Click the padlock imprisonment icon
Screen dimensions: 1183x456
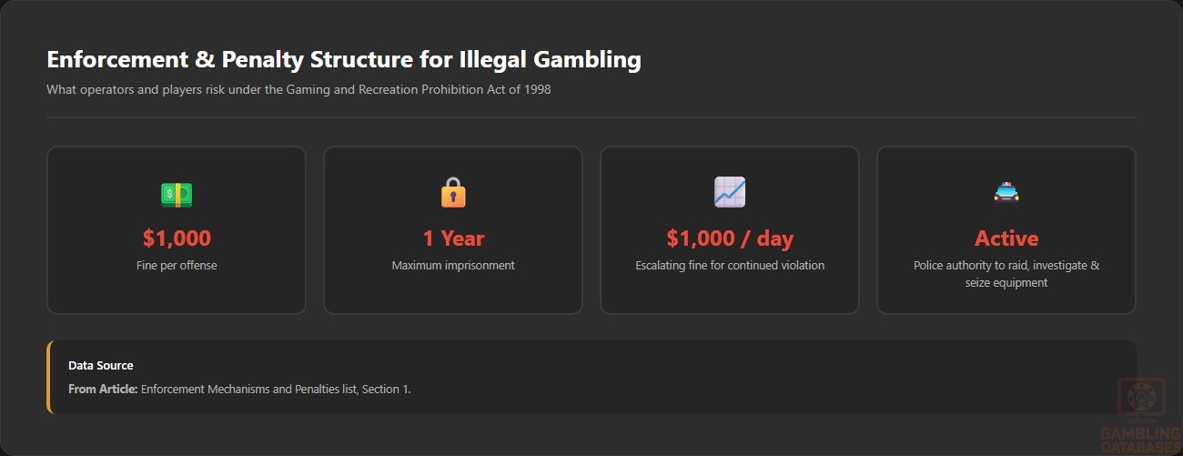click(x=453, y=193)
